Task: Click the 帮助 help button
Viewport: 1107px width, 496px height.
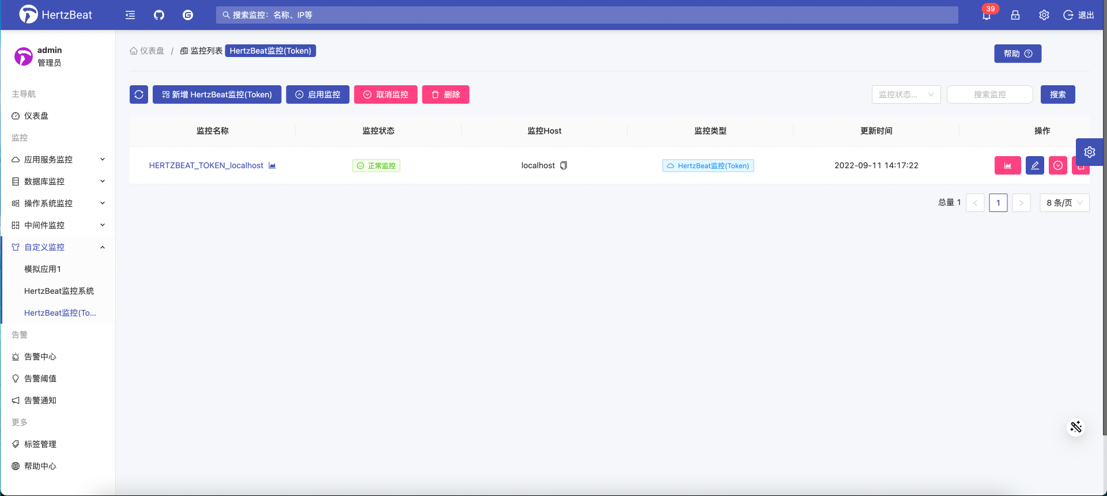Action: tap(1017, 54)
